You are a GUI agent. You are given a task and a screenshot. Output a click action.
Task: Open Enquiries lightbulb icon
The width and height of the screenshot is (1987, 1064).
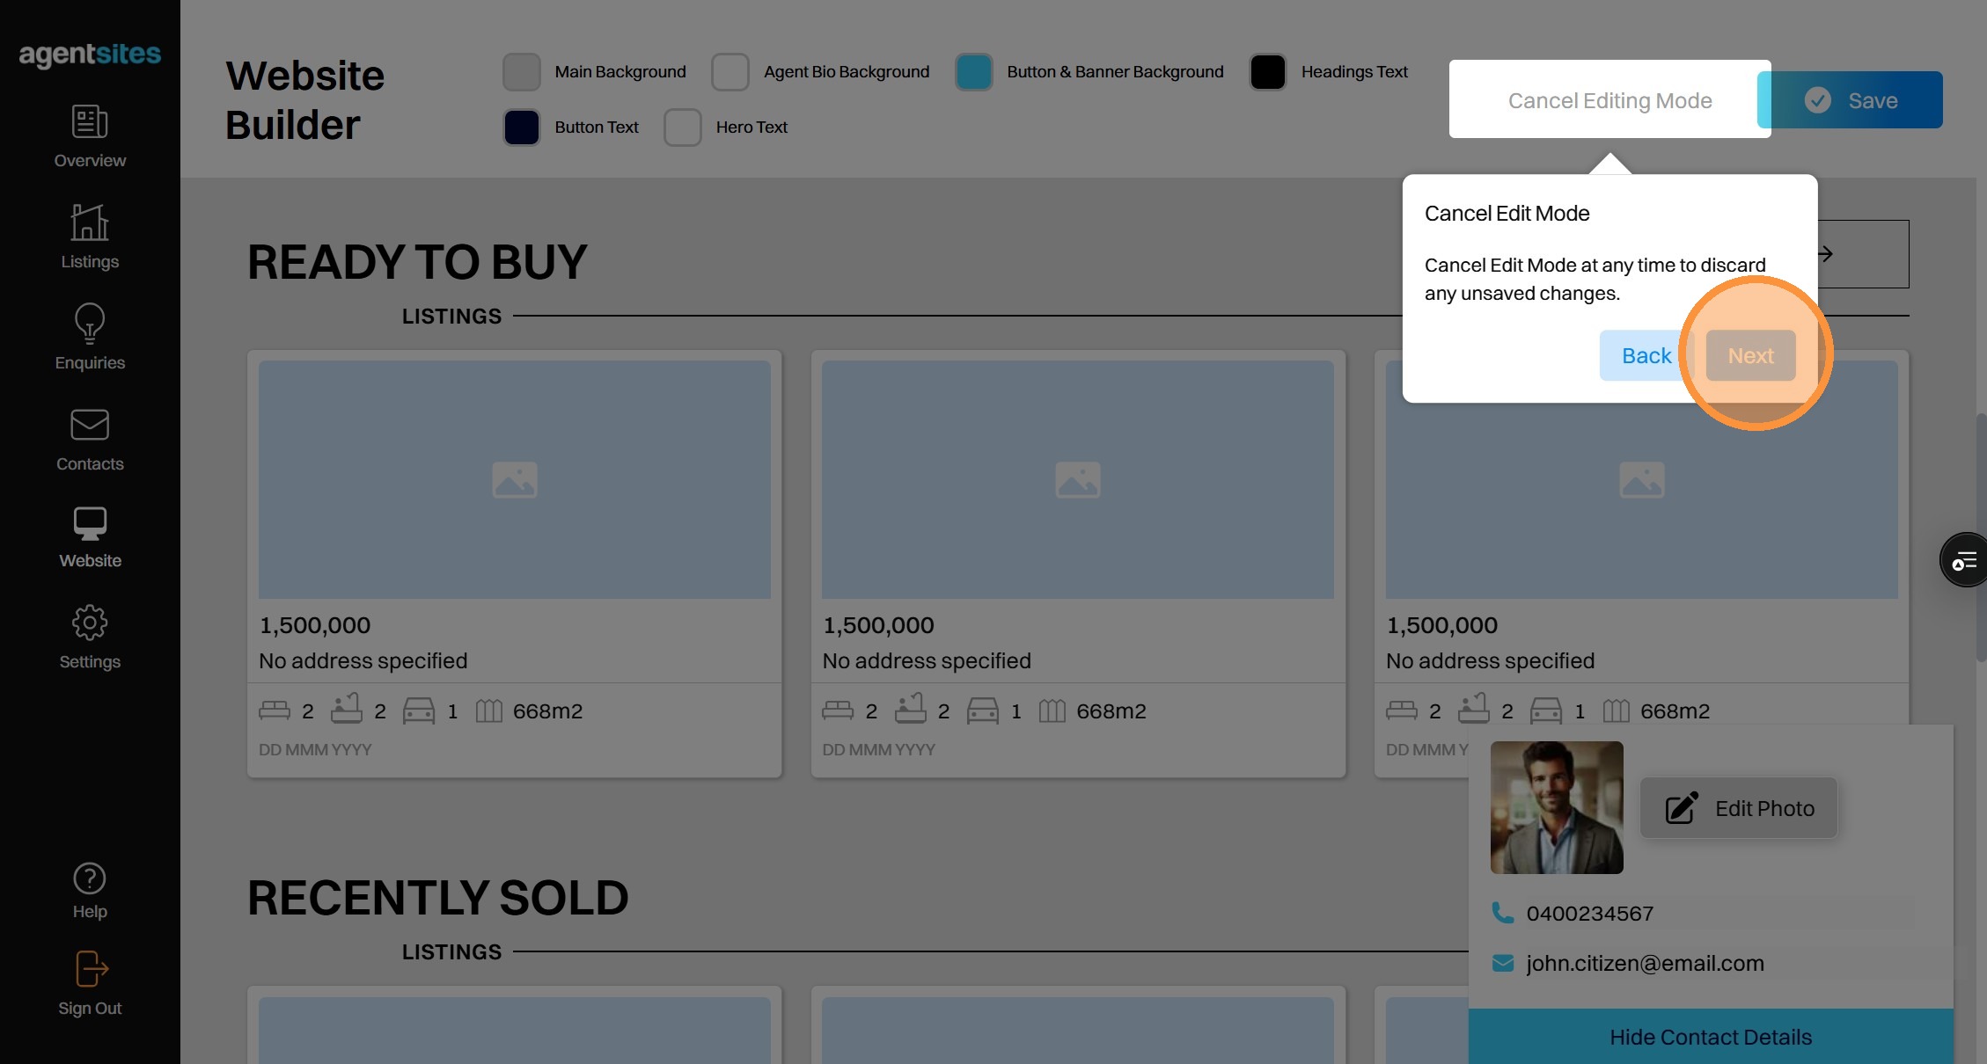click(90, 324)
